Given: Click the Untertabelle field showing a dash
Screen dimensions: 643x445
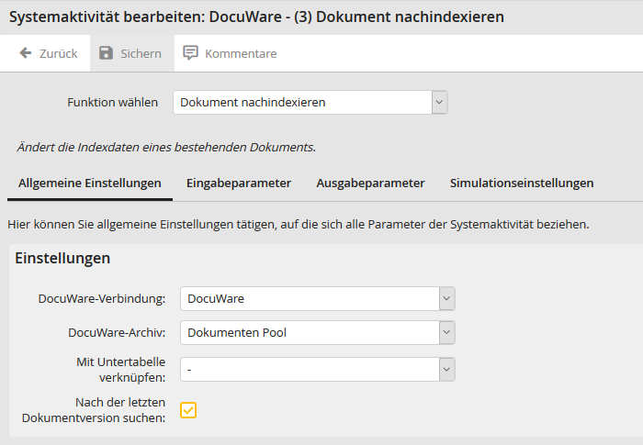Looking at the screenshot, I should [x=309, y=369].
